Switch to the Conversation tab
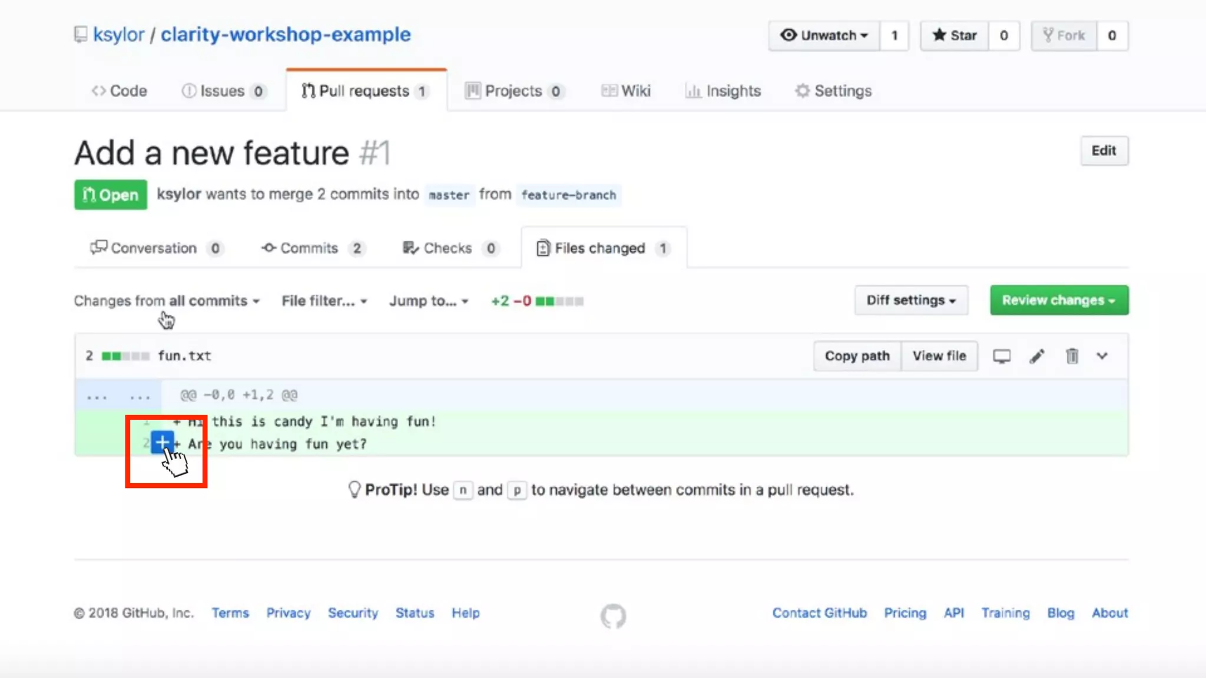The width and height of the screenshot is (1206, 678). pos(154,248)
